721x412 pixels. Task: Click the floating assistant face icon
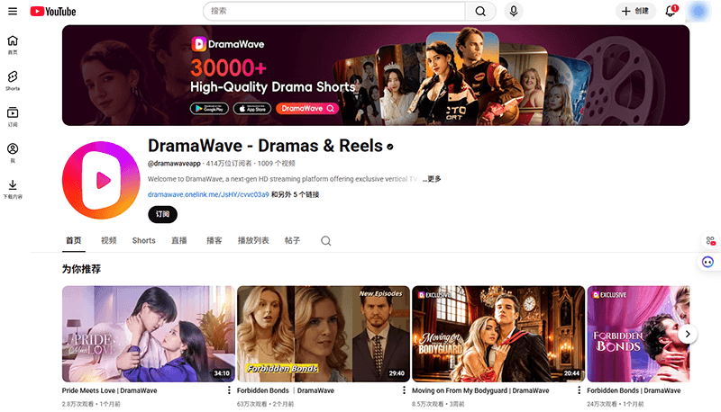click(708, 262)
